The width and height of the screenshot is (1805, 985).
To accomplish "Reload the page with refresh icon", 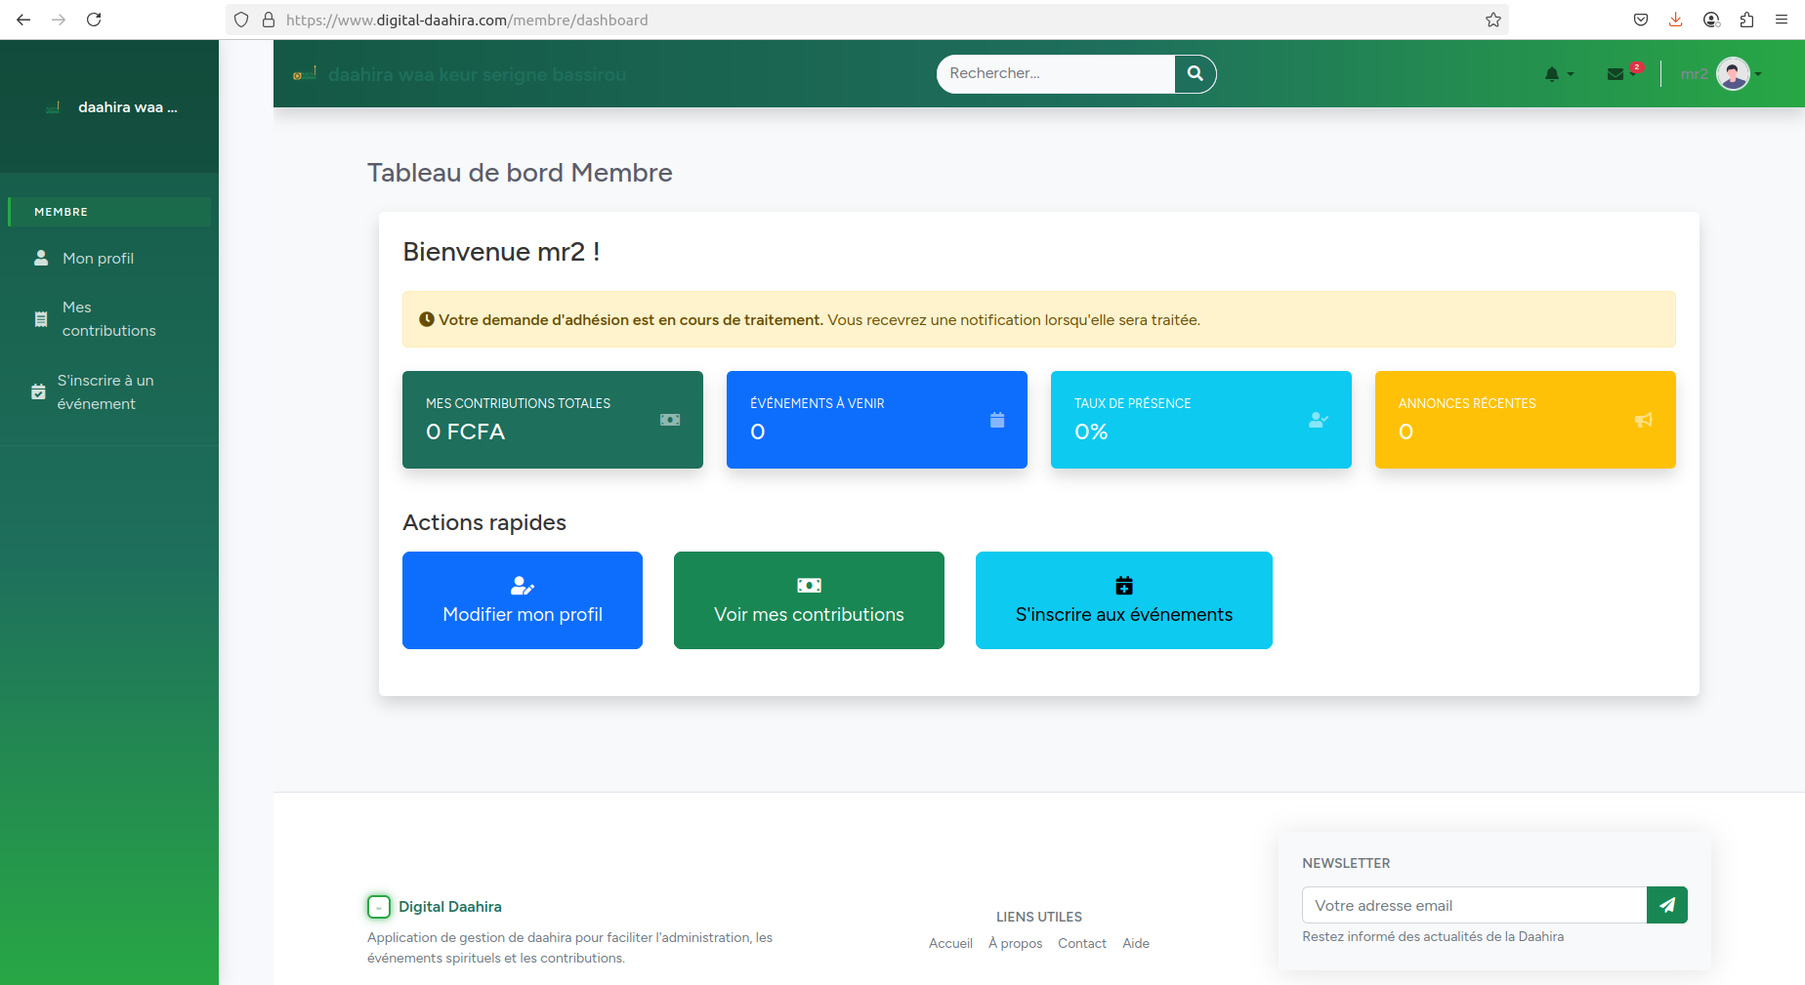I will click(94, 20).
